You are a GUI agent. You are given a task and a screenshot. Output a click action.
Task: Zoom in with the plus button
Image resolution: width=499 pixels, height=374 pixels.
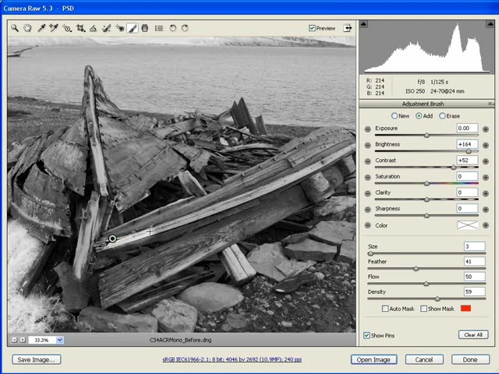click(x=23, y=340)
